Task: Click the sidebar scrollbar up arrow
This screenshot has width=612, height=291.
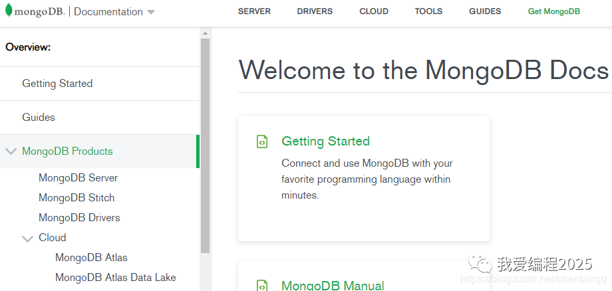Action: [x=206, y=33]
